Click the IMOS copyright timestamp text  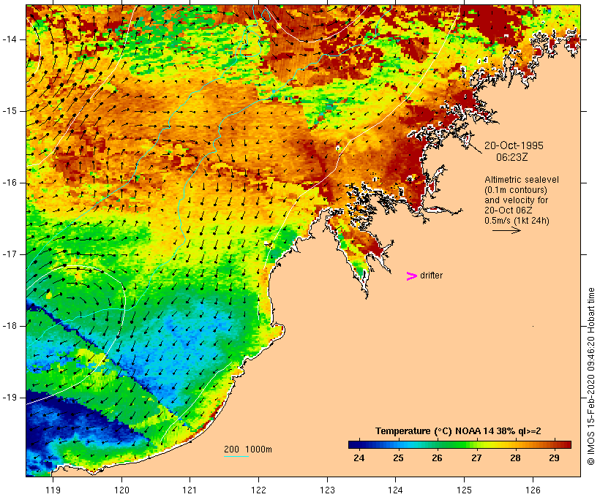click(x=590, y=376)
